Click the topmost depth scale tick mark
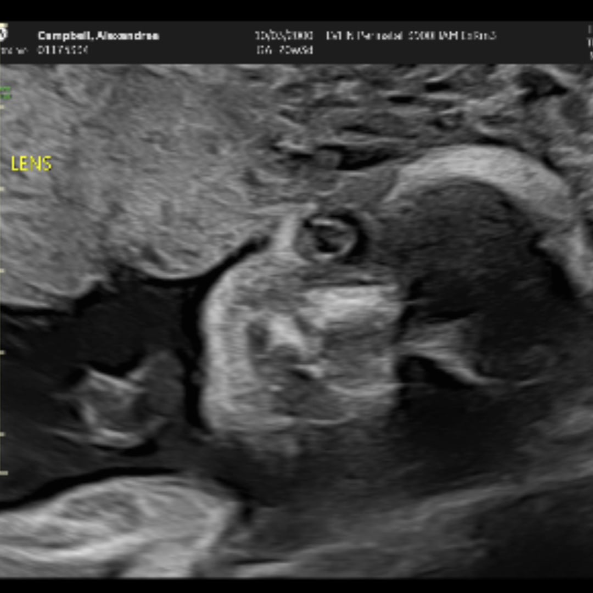The height and width of the screenshot is (593, 593). click(2, 107)
